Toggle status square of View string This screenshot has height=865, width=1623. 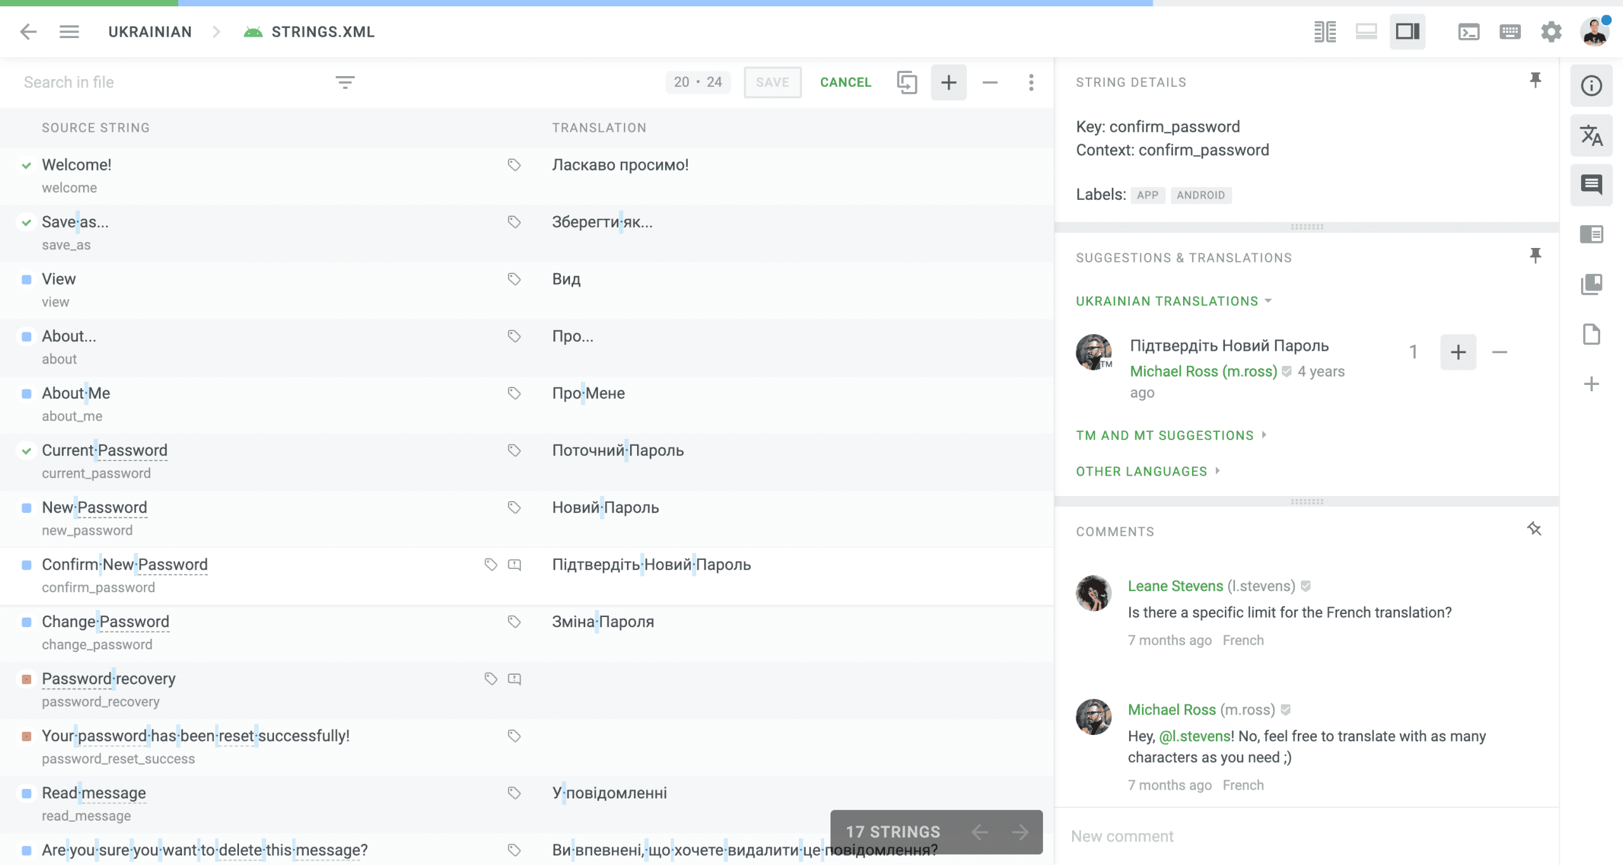pos(27,280)
